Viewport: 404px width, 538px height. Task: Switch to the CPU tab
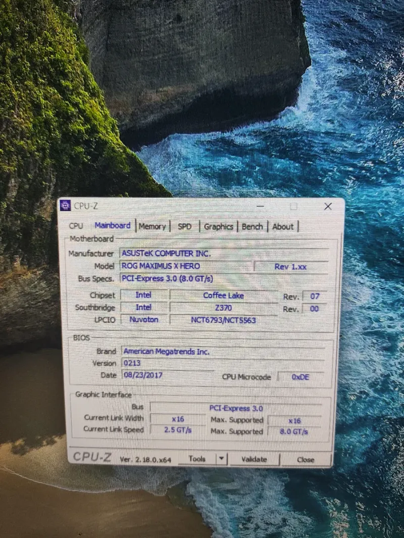point(76,226)
